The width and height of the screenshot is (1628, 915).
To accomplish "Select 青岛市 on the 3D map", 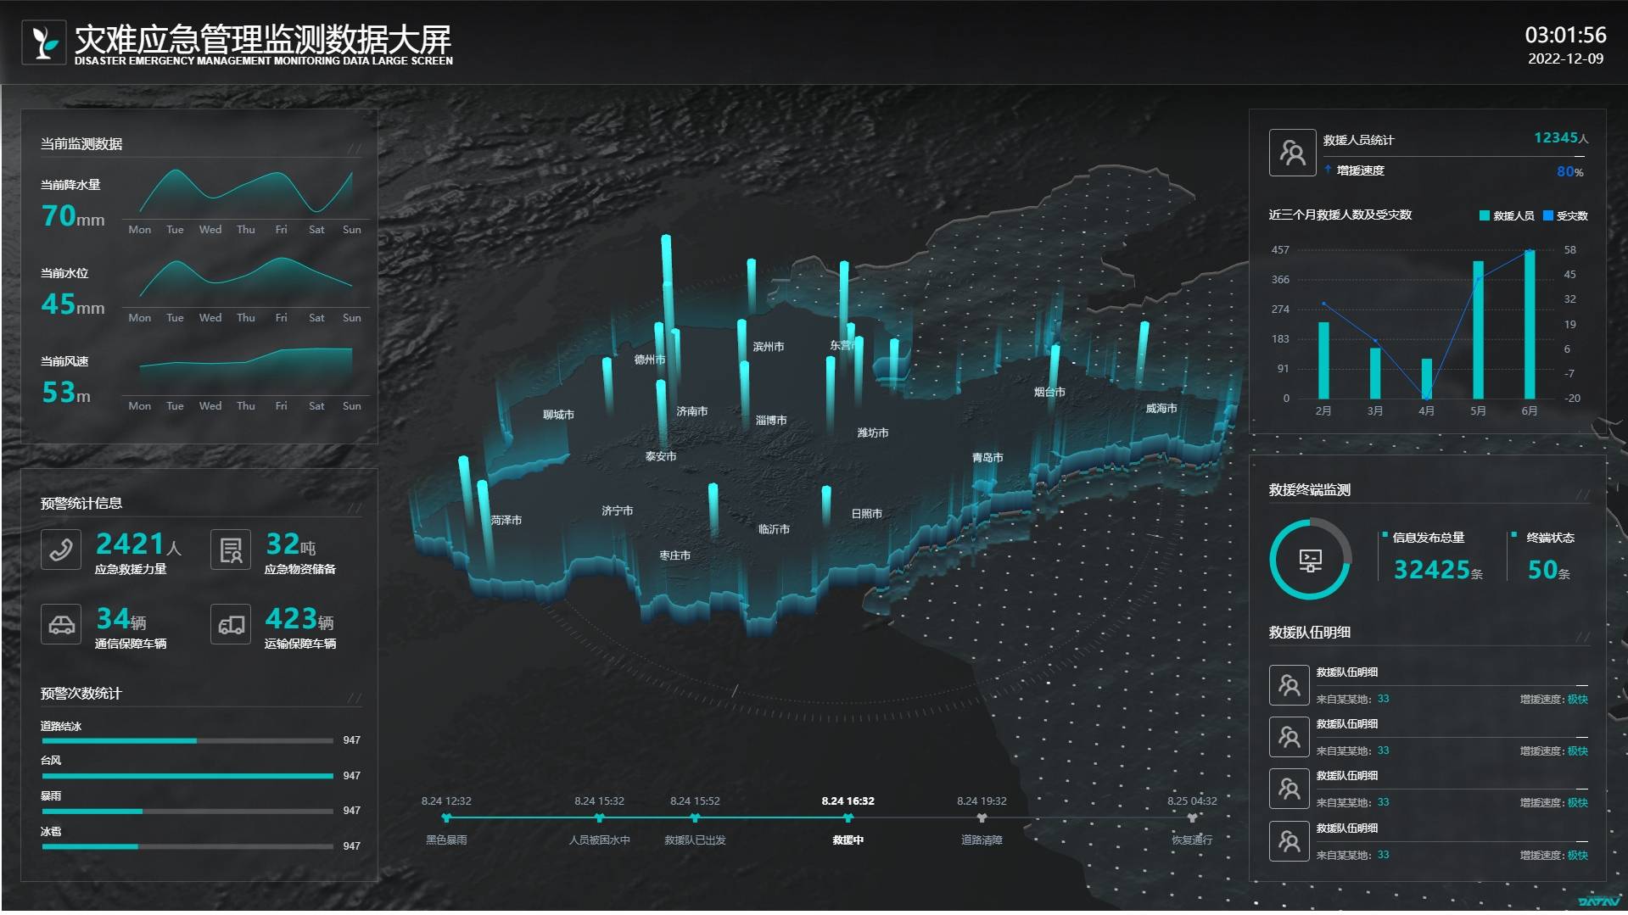I will pos(987,458).
